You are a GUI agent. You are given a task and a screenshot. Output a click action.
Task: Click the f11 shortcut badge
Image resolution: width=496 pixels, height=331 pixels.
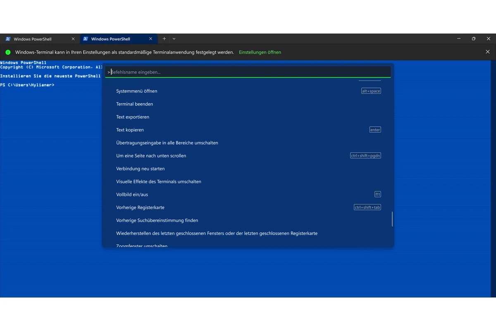point(377,194)
